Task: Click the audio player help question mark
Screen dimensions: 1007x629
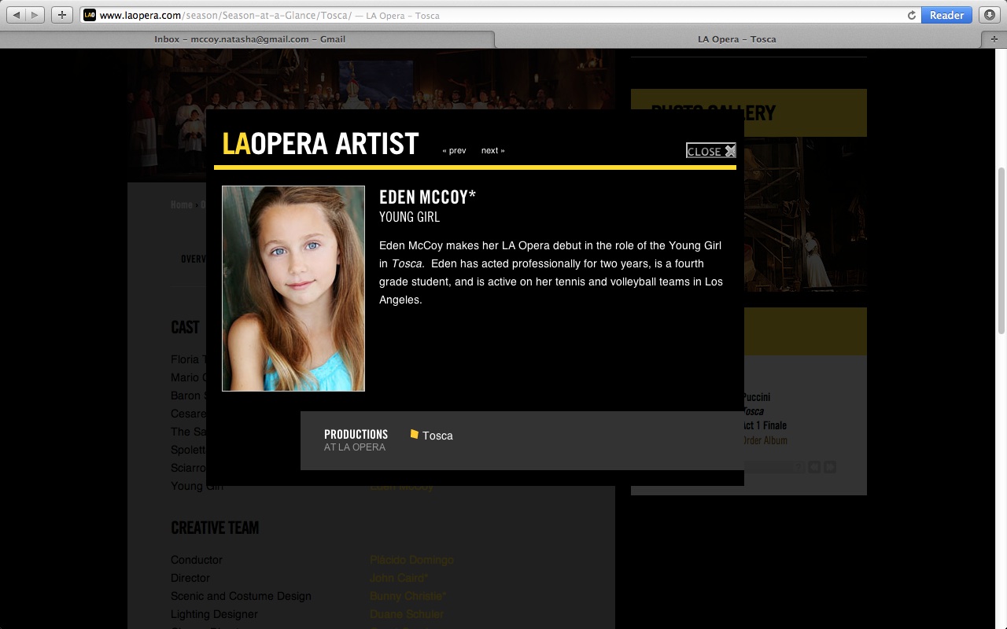Action: [x=800, y=467]
